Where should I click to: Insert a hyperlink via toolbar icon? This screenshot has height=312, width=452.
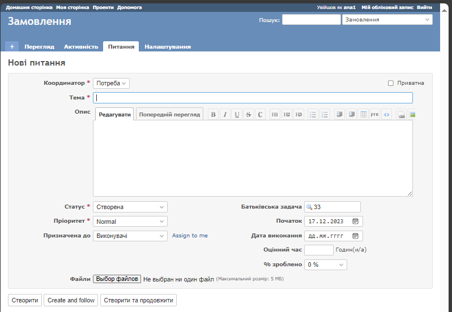click(401, 114)
